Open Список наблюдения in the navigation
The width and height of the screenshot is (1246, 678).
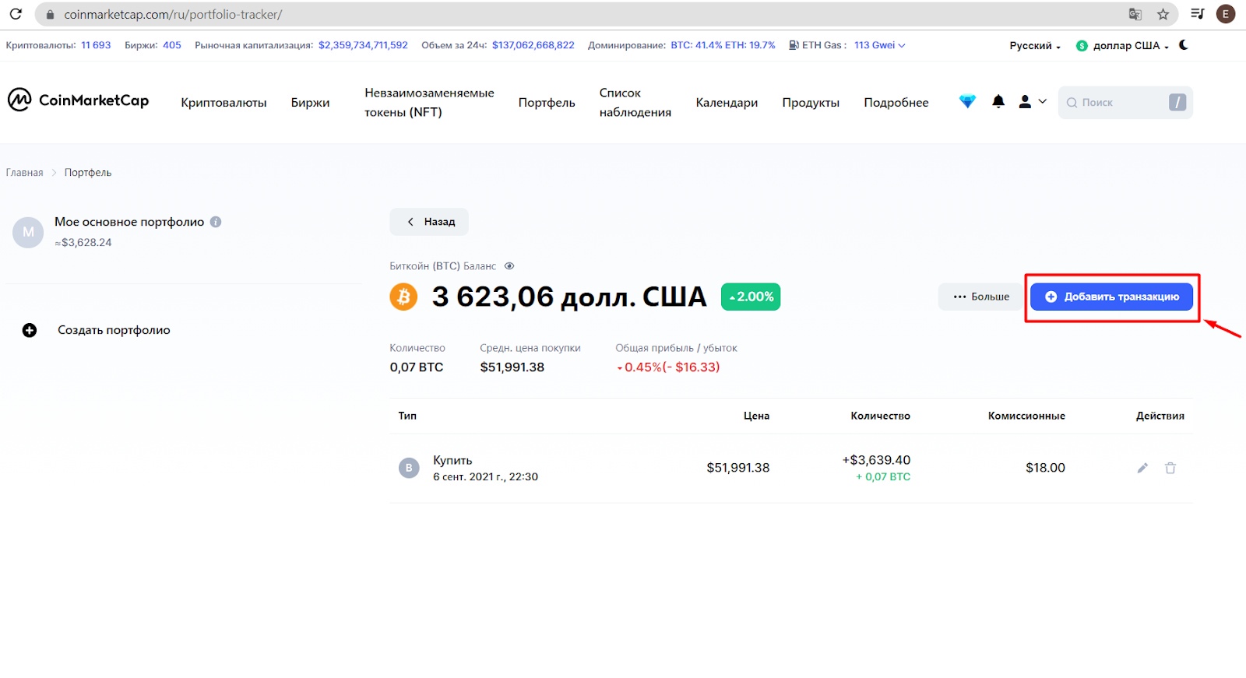[x=635, y=102]
